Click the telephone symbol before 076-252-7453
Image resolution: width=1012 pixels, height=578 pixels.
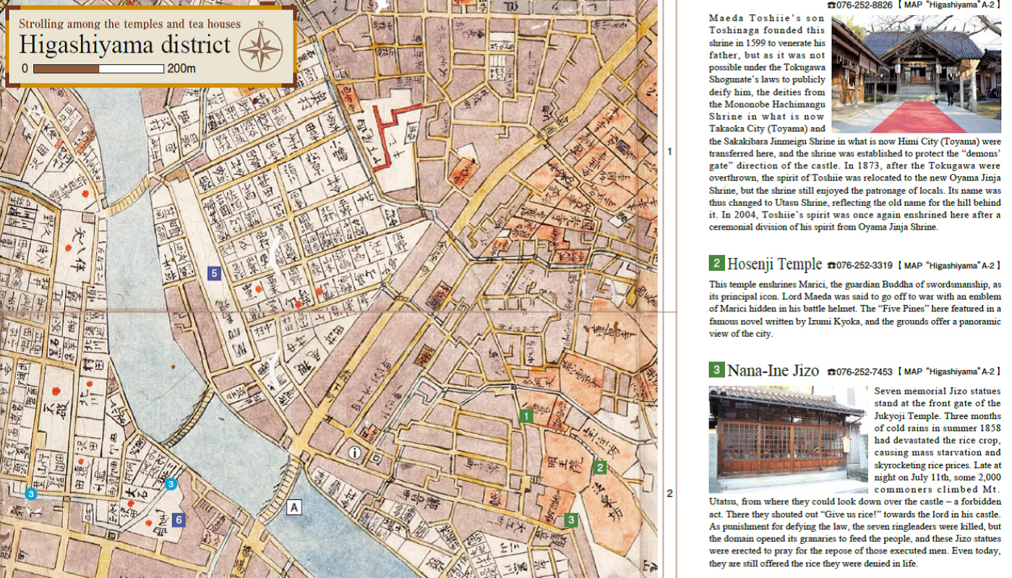832,372
